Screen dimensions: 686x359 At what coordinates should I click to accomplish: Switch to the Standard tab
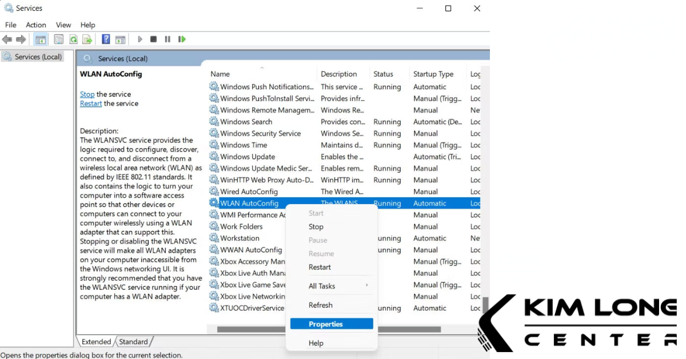pos(133,342)
